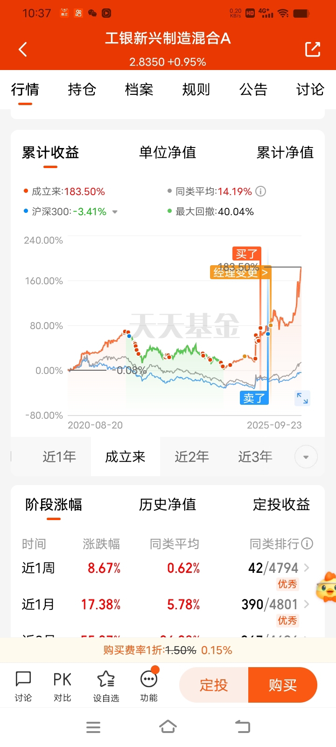Expand more time ranges dropdown
The image size is (336, 747).
(306, 457)
